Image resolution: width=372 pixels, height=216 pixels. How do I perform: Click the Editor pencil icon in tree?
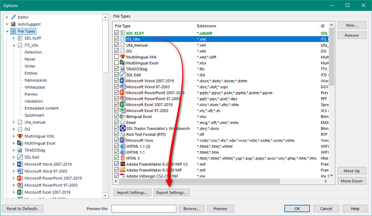[13, 17]
